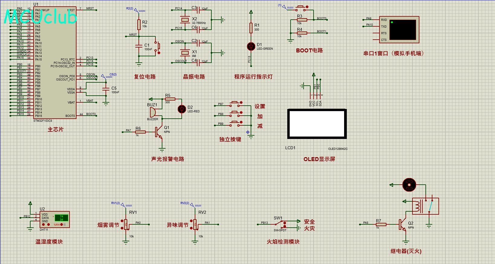Select the BUZ1 buzzer component
The height and width of the screenshot is (264, 495).
click(x=153, y=113)
